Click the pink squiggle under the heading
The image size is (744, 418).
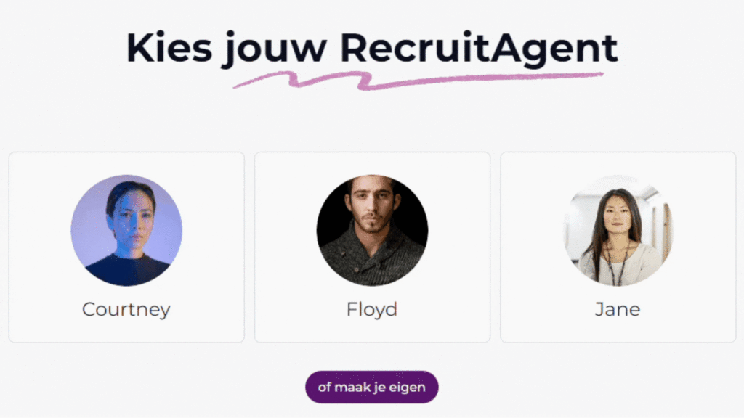[417, 80]
